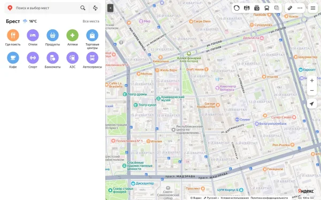Click the 16°C weather indicator
This screenshot has height=200, width=321.
(x=30, y=21)
